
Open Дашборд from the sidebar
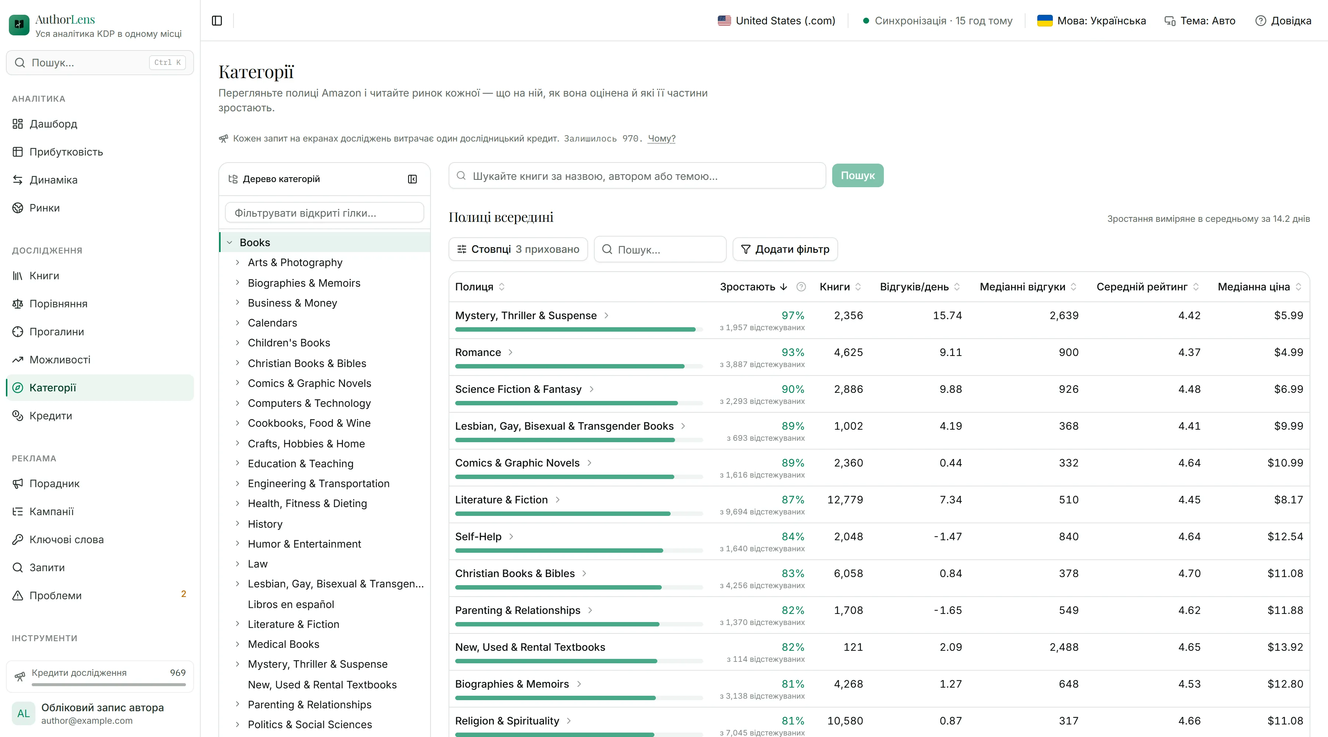click(100, 123)
